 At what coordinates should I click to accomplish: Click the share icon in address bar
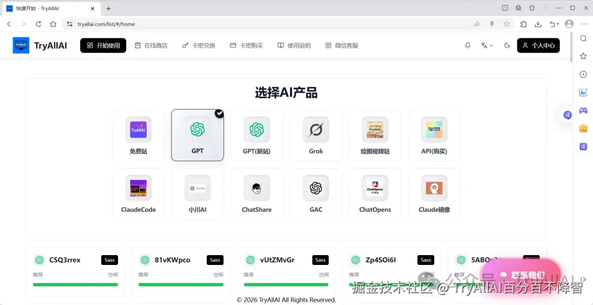tap(477, 24)
